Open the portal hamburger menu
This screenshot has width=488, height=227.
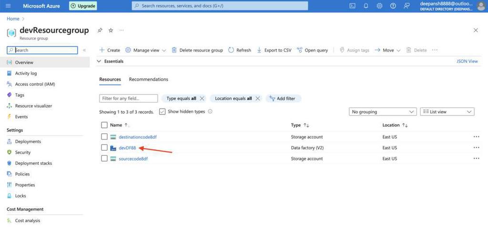tap(9, 6)
